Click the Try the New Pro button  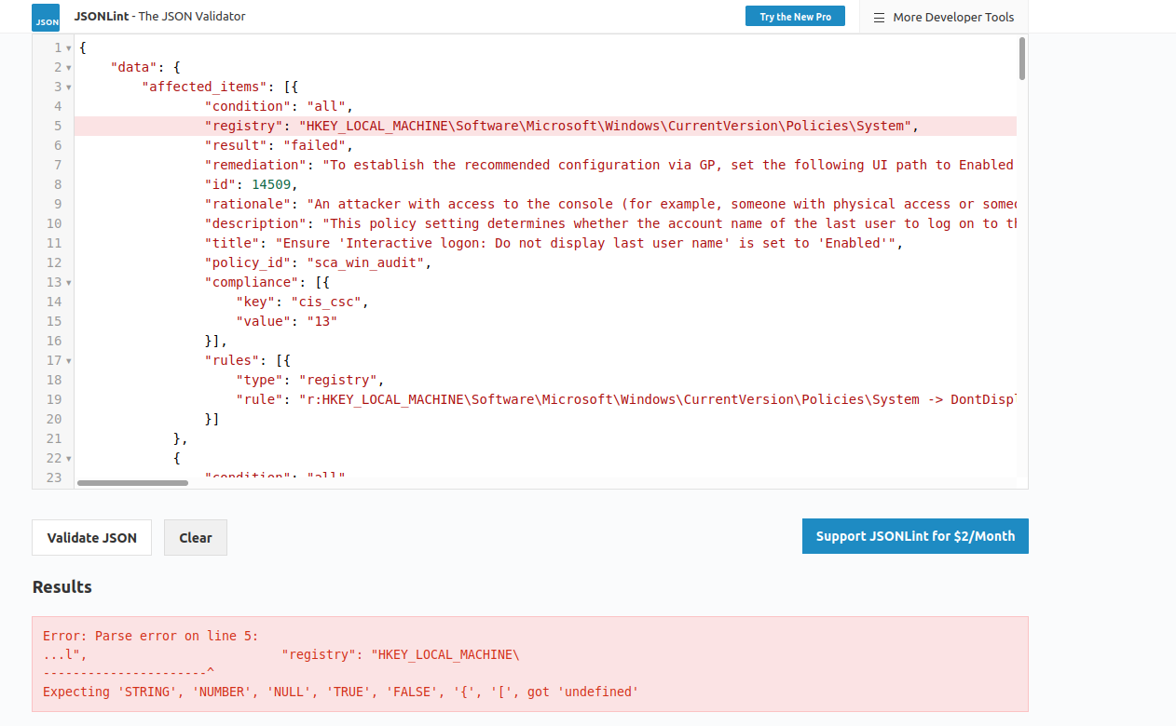click(x=795, y=17)
